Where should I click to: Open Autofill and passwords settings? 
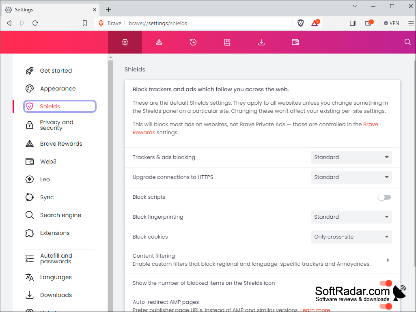pos(60,259)
